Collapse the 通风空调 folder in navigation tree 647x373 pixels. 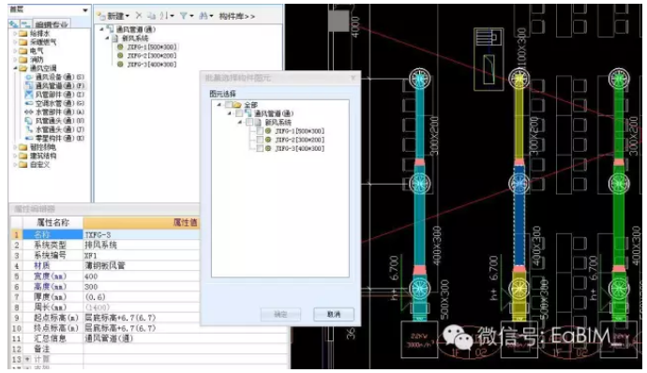click(15, 68)
